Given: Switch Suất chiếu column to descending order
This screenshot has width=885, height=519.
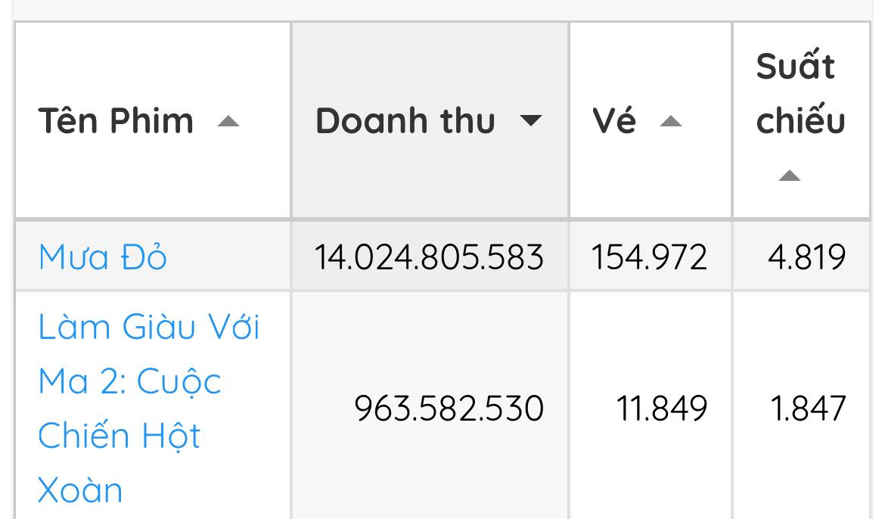Looking at the screenshot, I should pyautogui.click(x=789, y=177).
